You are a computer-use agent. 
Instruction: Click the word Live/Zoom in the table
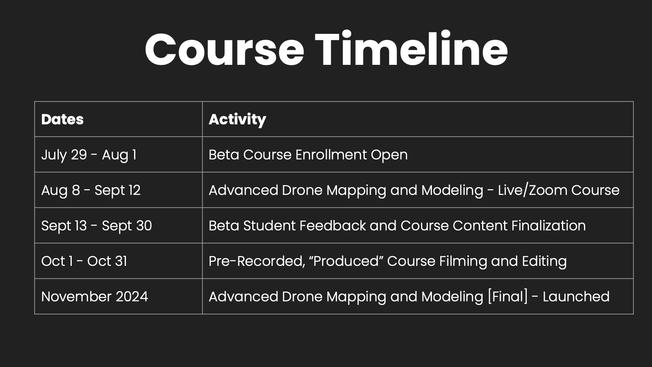(533, 190)
